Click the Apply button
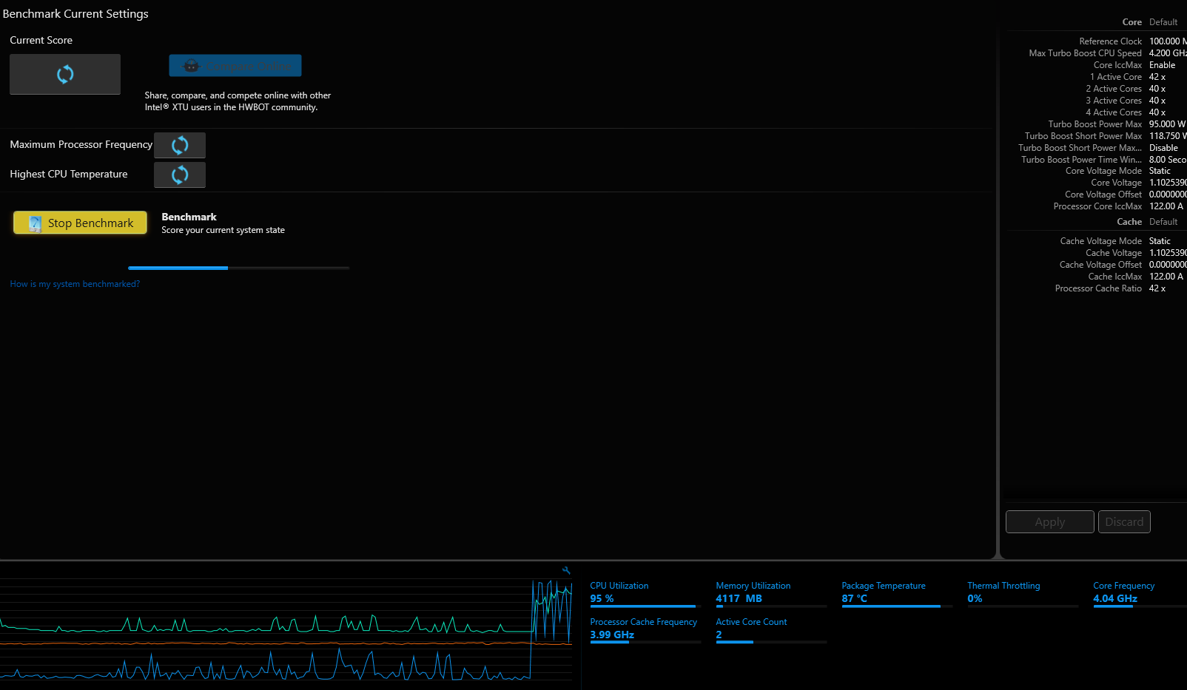 point(1049,521)
